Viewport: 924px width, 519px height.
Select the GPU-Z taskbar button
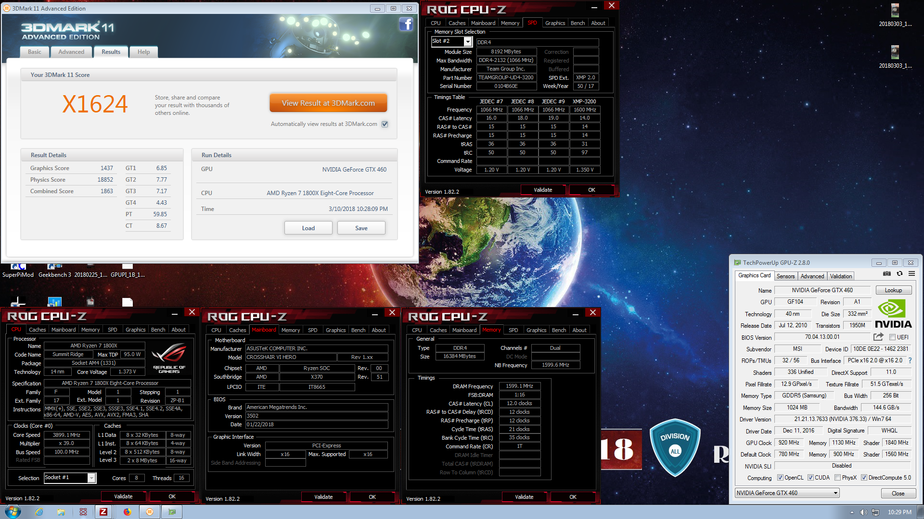coord(172,512)
